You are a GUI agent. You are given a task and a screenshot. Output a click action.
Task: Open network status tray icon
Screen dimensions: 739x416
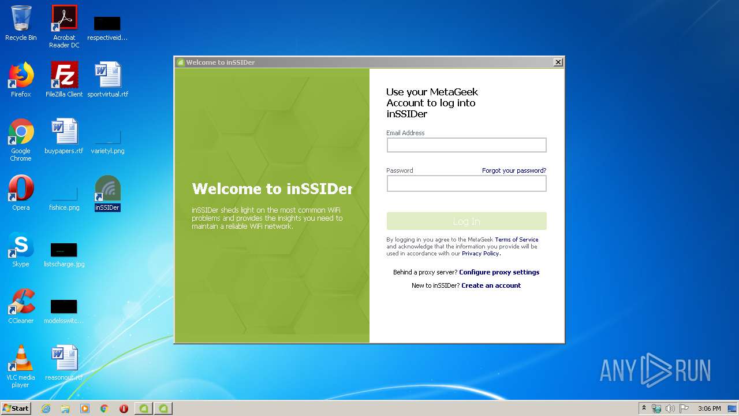(656, 408)
